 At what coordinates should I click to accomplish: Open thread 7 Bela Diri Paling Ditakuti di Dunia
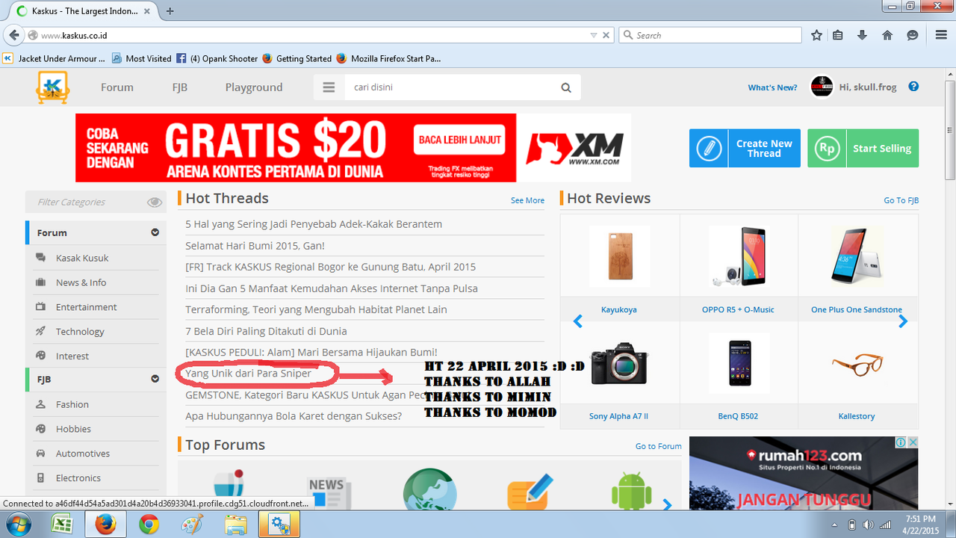point(266,330)
